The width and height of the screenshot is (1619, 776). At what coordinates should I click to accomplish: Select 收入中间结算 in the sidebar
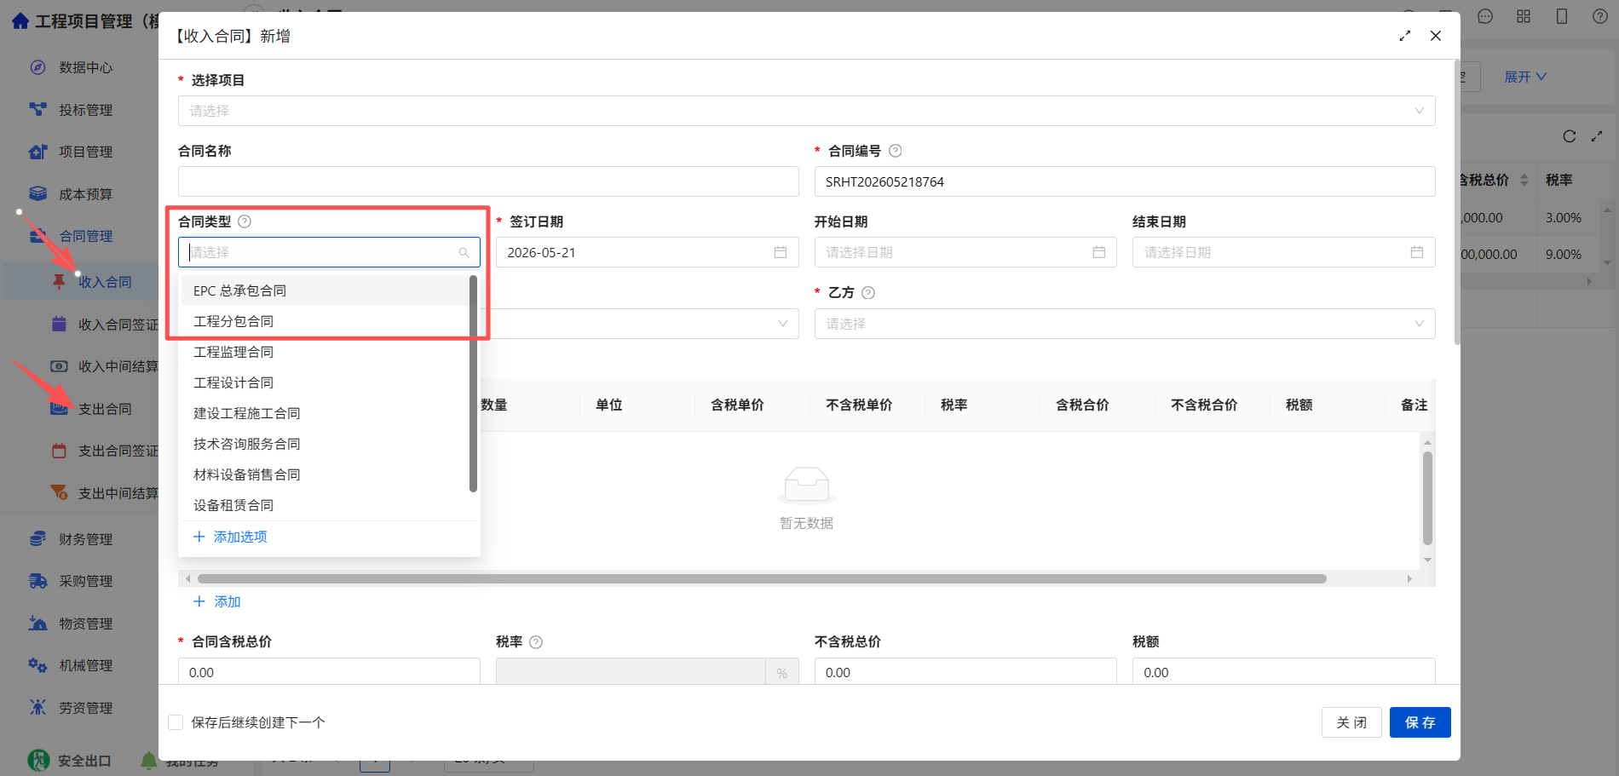[x=118, y=366]
